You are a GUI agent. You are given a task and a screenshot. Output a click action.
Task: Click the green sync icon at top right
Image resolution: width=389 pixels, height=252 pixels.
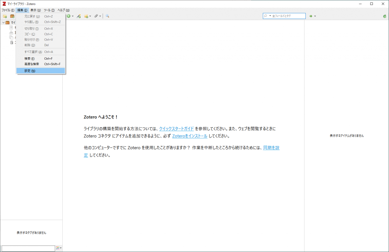click(384, 16)
